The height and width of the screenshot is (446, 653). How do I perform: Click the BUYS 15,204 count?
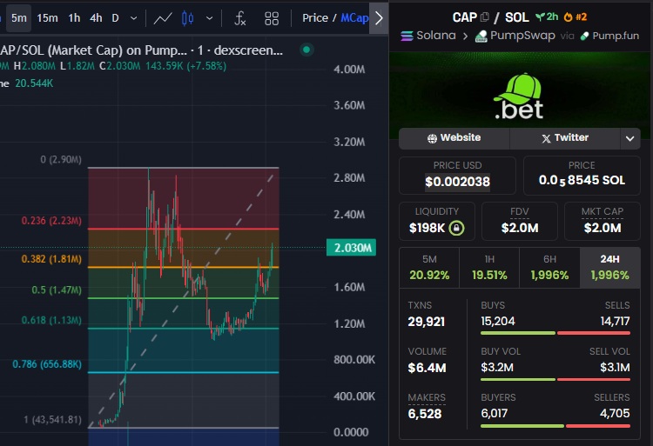click(498, 322)
